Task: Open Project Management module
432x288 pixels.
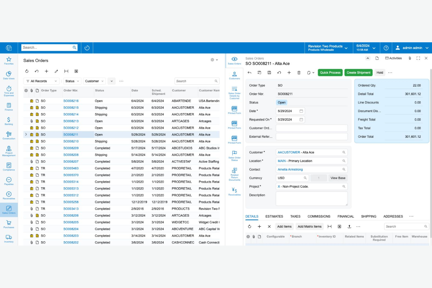Action: 9,151
